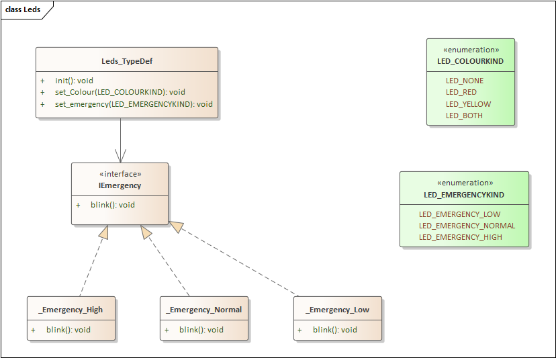Viewport: 556px width, 358px height.
Task: Click the Leds_TypeDef class title
Action: pos(127,61)
